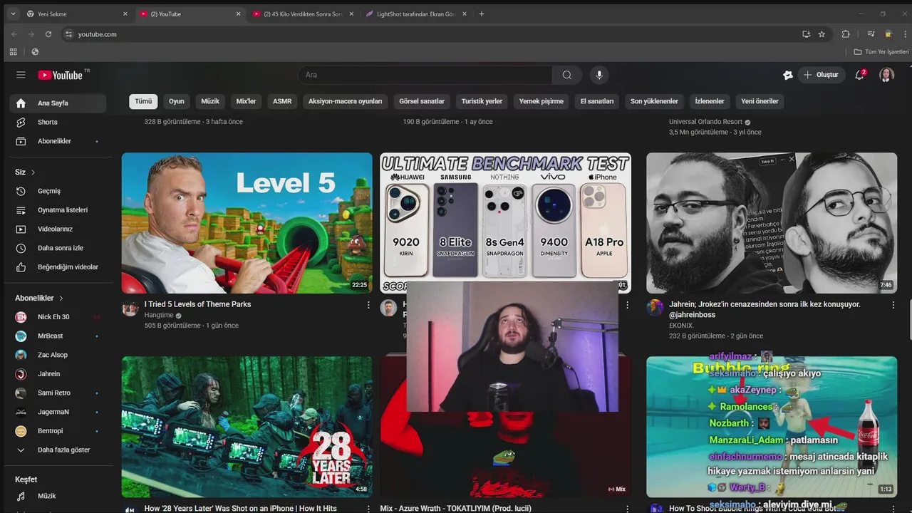Select the Yemek pişirme chip
The height and width of the screenshot is (513, 912).
(541, 101)
